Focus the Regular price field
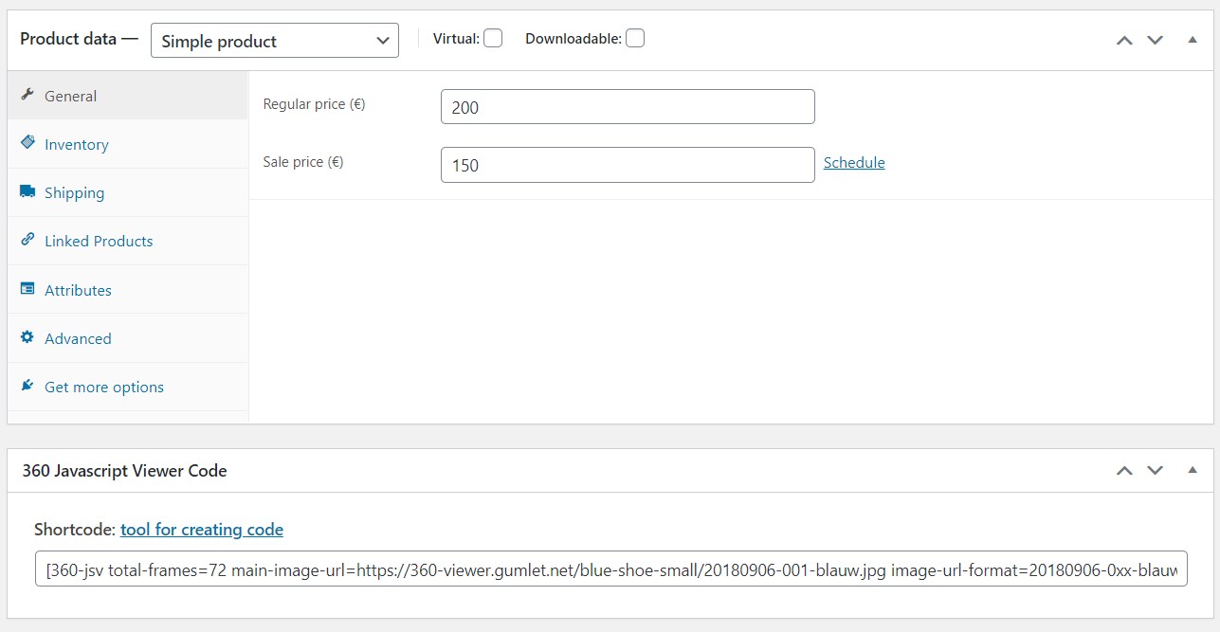This screenshot has height=632, width=1220. [628, 107]
